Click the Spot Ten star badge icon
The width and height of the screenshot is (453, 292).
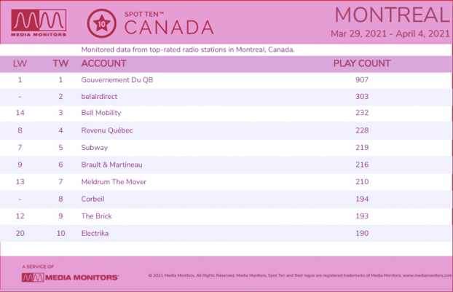(102, 23)
